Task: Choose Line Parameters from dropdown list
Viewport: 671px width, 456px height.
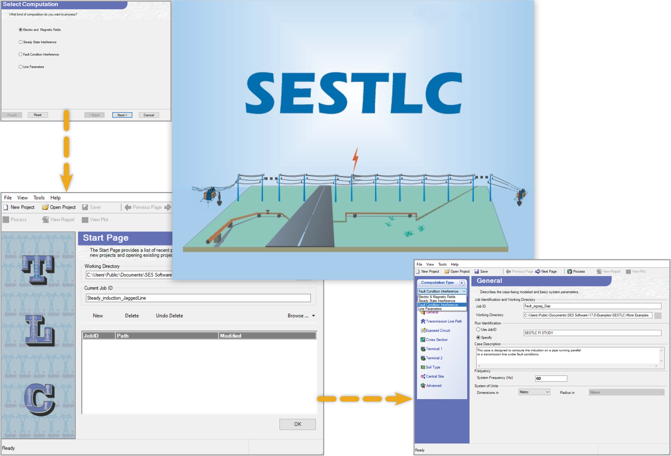Action: click(442, 309)
